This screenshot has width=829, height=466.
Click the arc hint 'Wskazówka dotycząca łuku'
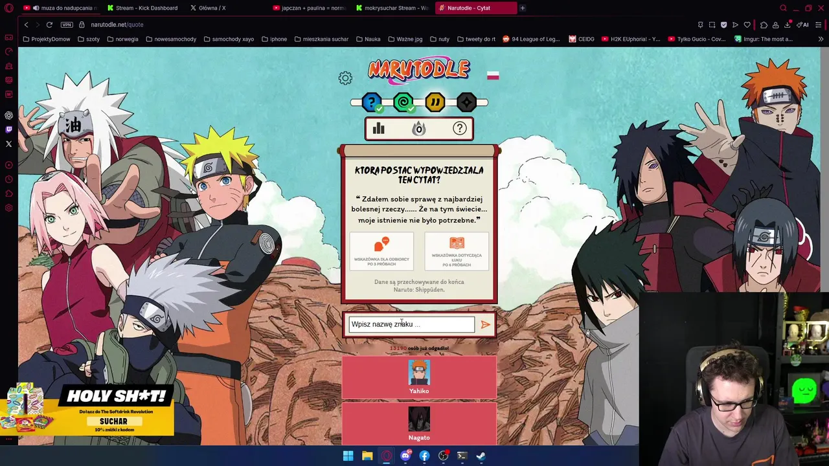click(457, 252)
